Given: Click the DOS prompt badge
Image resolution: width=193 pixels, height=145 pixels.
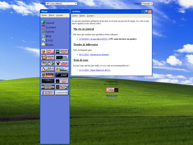Looking at the screenshot, I should pos(62,57).
